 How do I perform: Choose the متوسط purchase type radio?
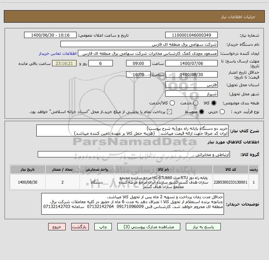click(x=202, y=112)
